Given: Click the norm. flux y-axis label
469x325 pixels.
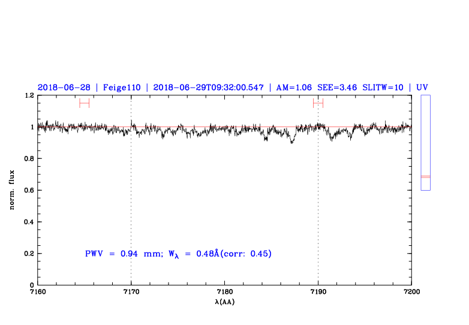Looking at the screenshot, I should pyautogui.click(x=12, y=190).
